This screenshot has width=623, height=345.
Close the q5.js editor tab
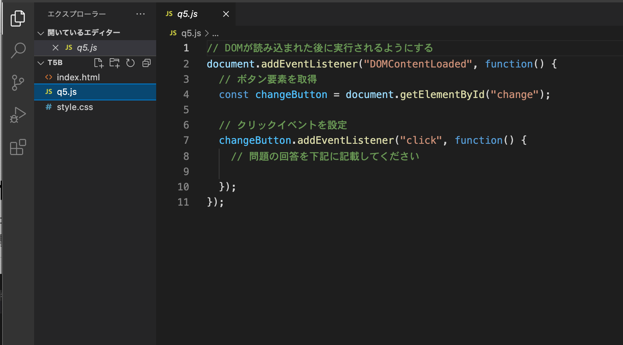coord(226,14)
